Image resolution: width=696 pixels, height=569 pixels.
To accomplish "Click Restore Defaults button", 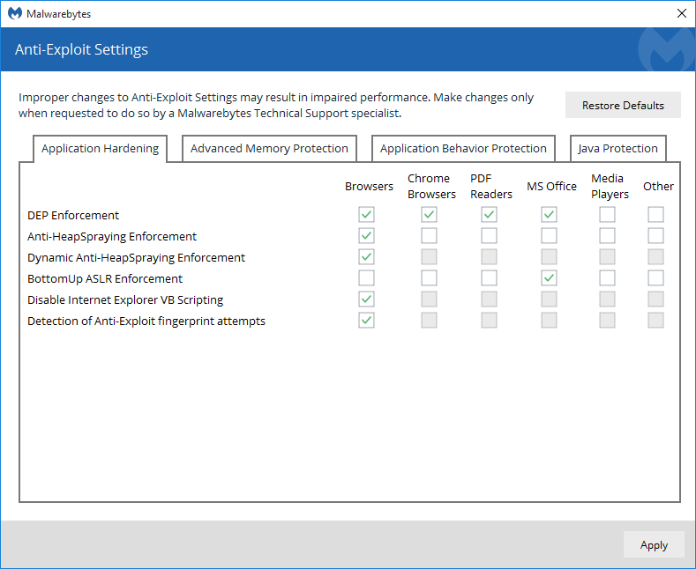I will 623,105.
